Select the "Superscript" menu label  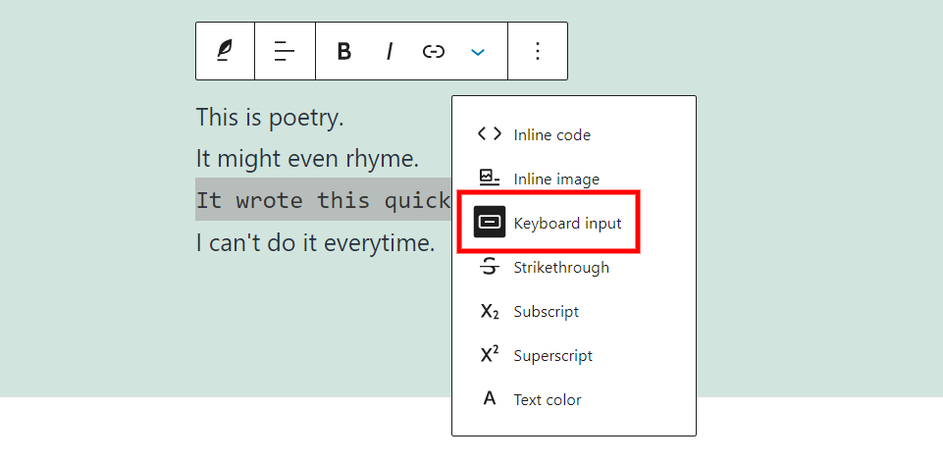552,355
